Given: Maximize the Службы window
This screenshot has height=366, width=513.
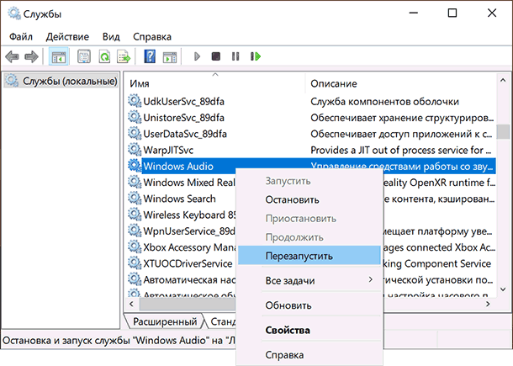Looking at the screenshot, I should pos(452,13).
